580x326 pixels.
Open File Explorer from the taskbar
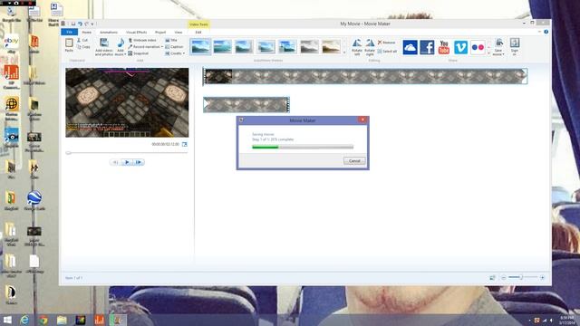tap(62, 320)
